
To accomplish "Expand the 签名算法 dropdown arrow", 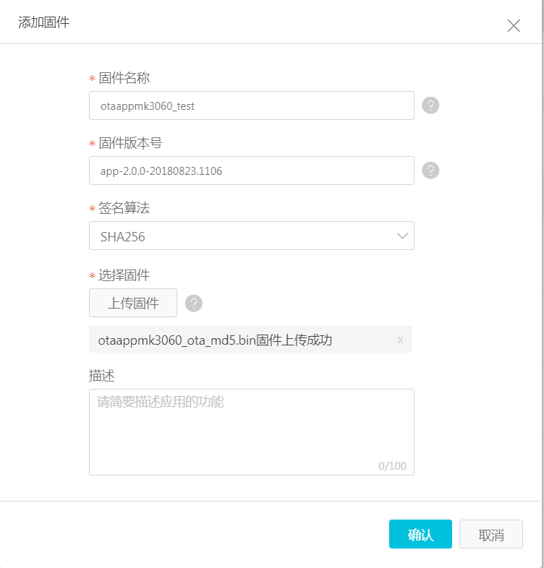I will pos(402,236).
